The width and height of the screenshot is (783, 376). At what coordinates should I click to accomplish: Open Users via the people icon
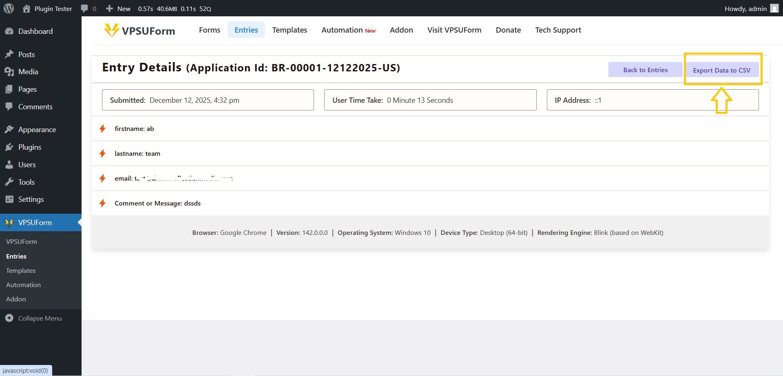click(9, 164)
